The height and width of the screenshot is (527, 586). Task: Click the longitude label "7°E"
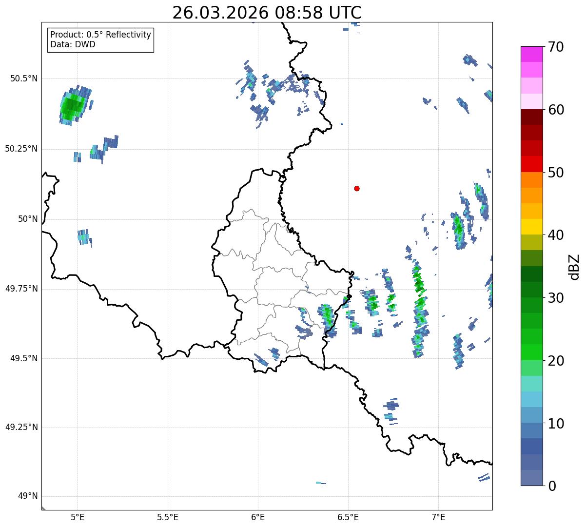(x=439, y=517)
